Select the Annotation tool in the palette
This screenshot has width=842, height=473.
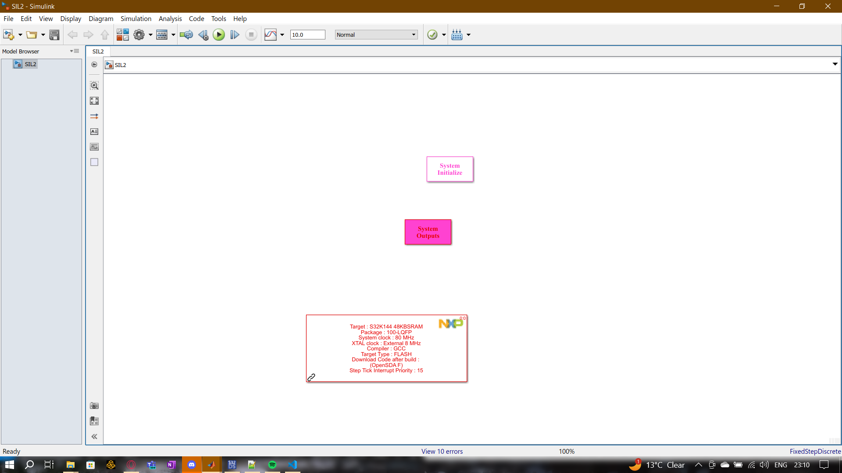(94, 131)
